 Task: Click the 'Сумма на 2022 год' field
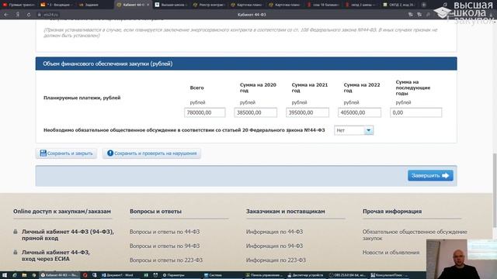tap(360, 112)
